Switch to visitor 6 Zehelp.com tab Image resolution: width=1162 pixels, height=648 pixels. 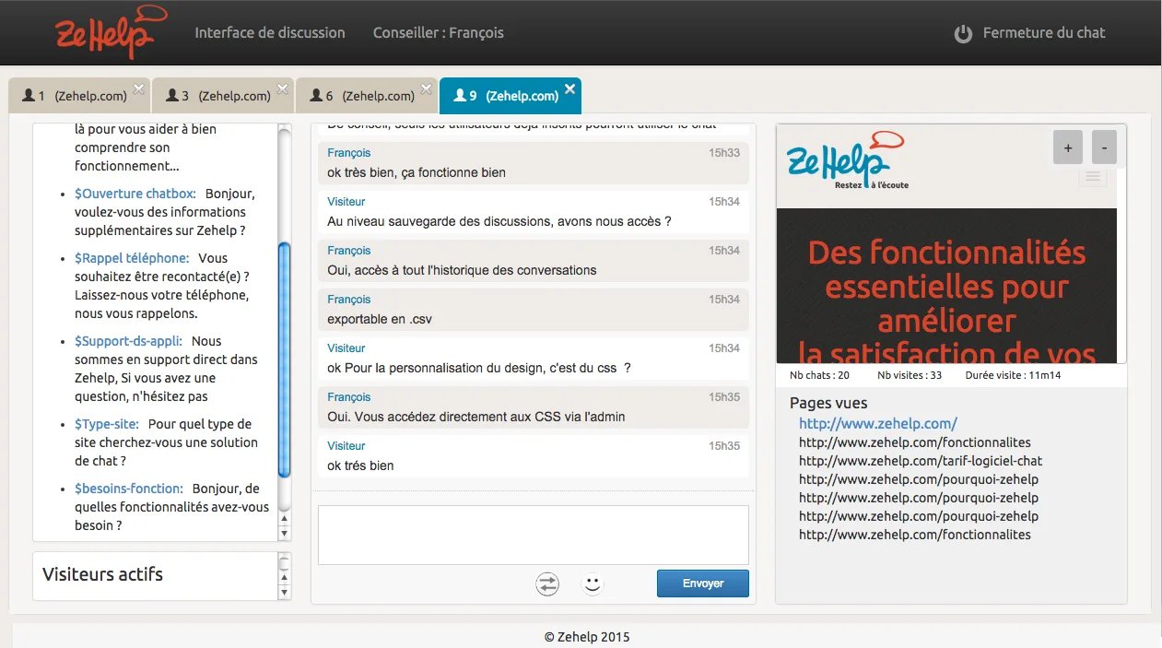pyautogui.click(x=367, y=96)
